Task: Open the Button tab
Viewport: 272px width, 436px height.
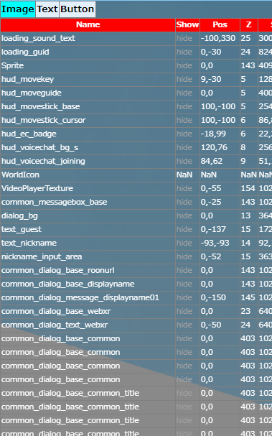Action: pos(78,9)
